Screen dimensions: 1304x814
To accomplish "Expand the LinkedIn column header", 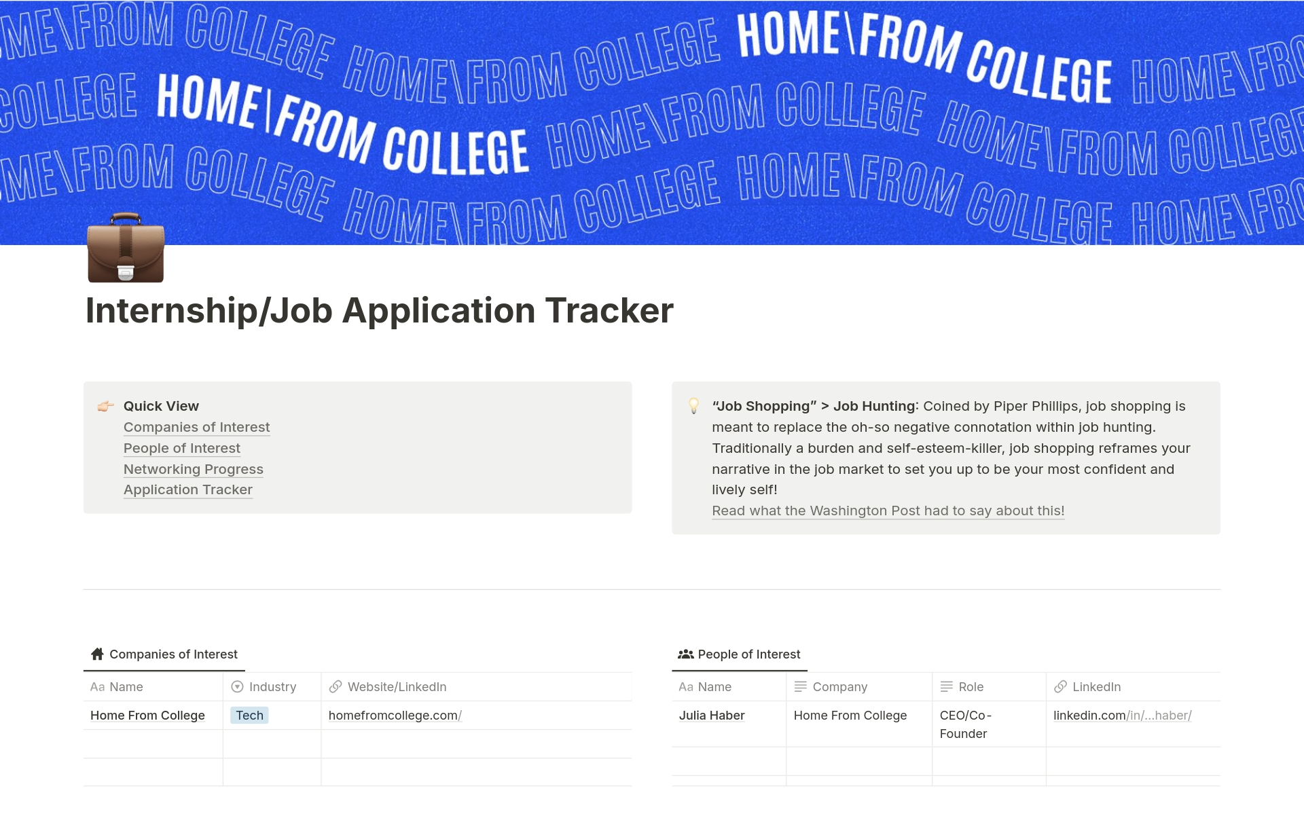I will [1095, 686].
